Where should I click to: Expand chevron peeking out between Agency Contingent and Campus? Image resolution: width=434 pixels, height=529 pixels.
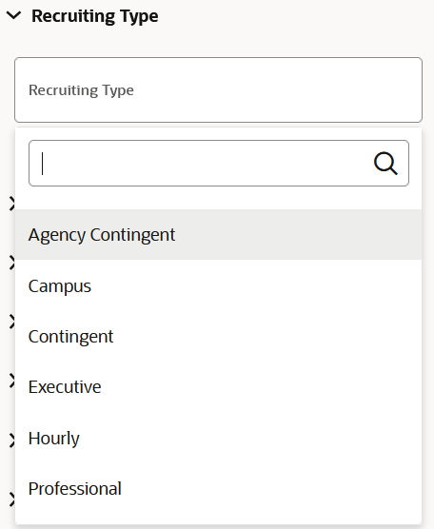point(11,263)
